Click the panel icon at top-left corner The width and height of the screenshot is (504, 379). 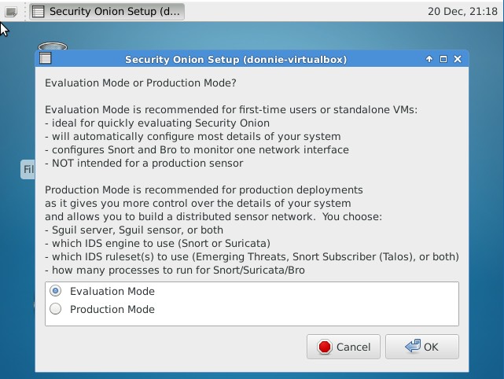[x=11, y=12]
